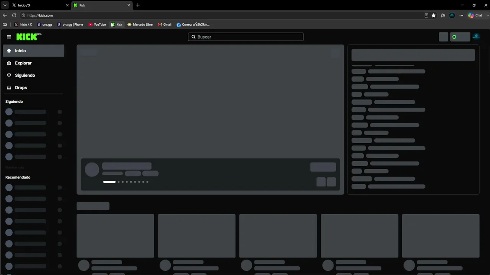Open the onx.gg bookmark
Screen dimensions: 490x275
(44, 24)
